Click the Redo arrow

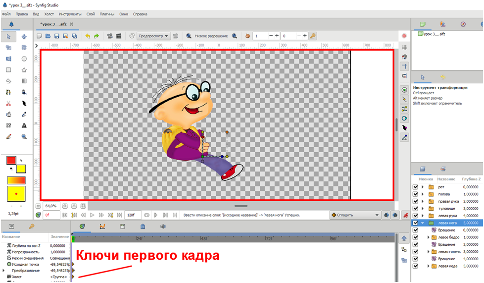tap(97, 36)
